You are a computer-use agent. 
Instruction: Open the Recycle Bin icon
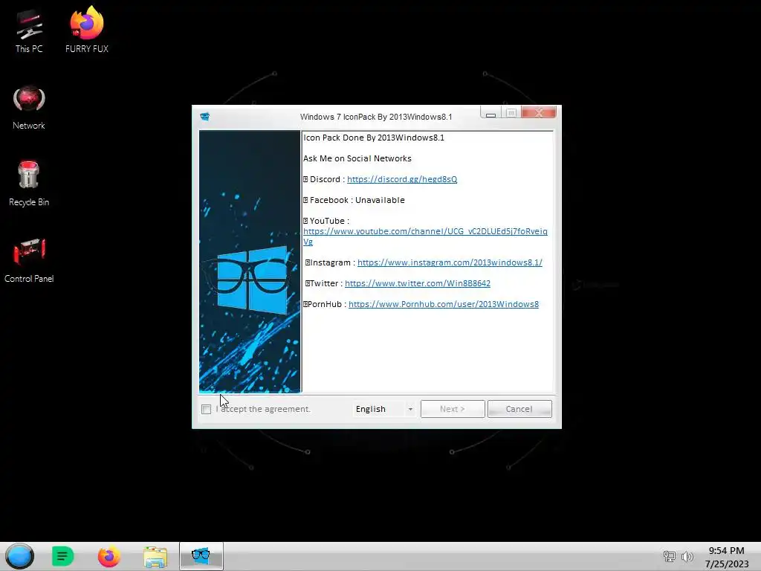point(29,184)
